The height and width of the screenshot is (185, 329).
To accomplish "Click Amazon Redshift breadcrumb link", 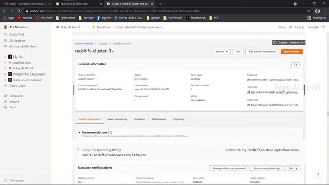I will [x=84, y=43].
